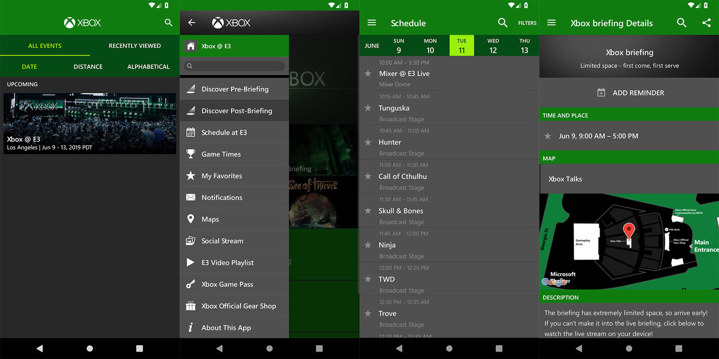719x359 pixels.
Task: Open Game Times from the navigation drawer
Action: pyautogui.click(x=221, y=153)
